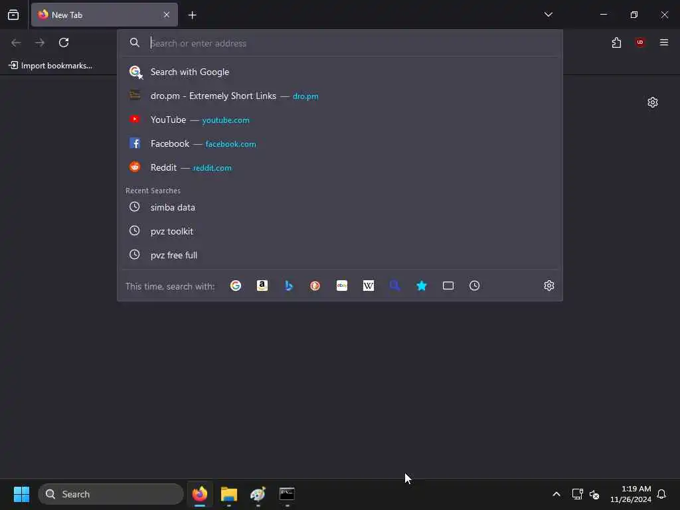Search this time with eBay
This screenshot has height=510, width=680.
342,286
